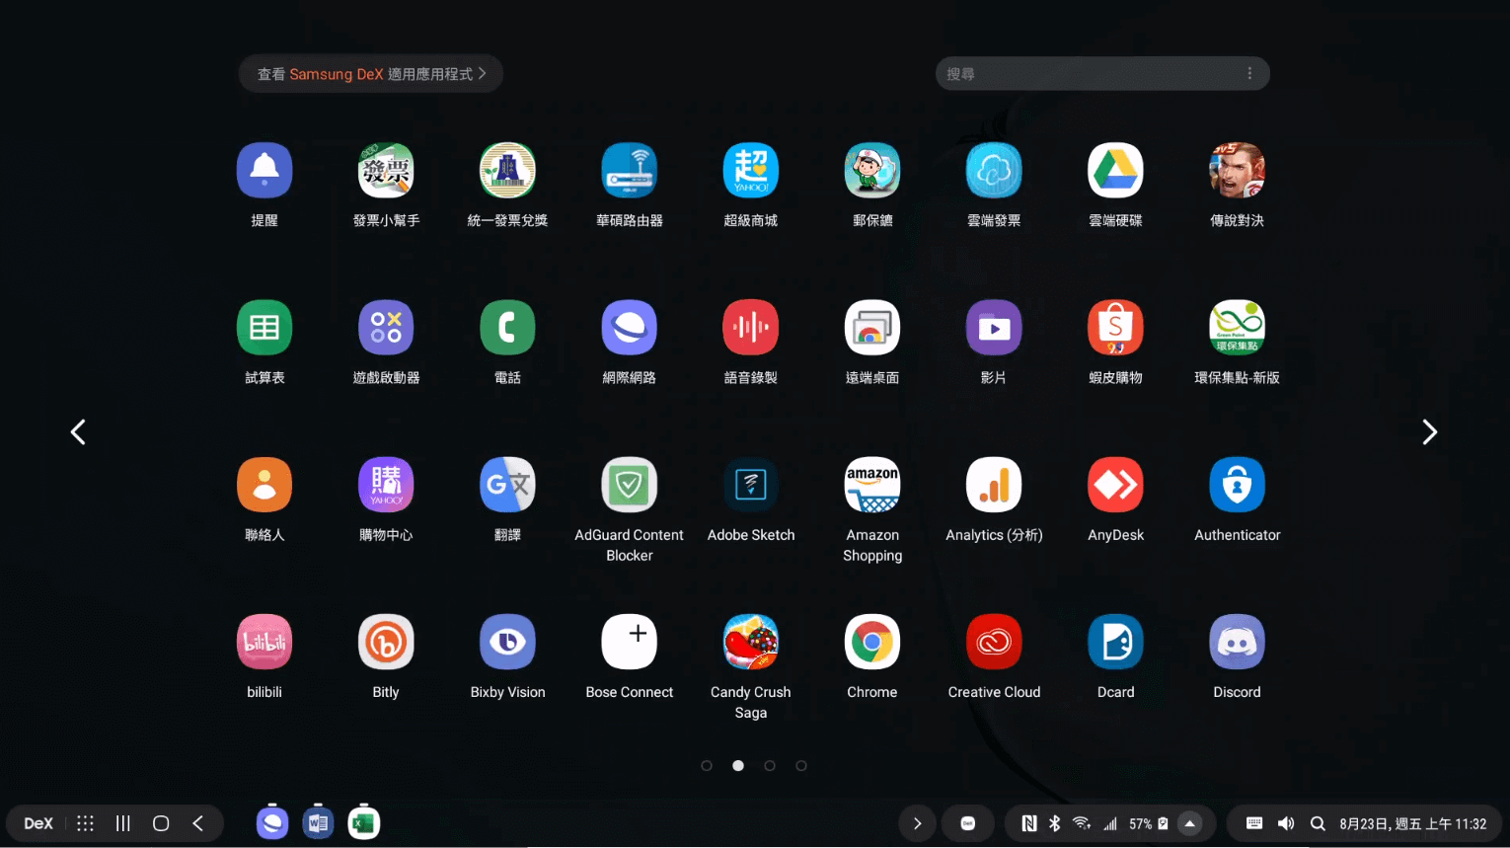Open 遠端桌面 remote desktop app
This screenshot has width=1510, height=848.
(872, 328)
